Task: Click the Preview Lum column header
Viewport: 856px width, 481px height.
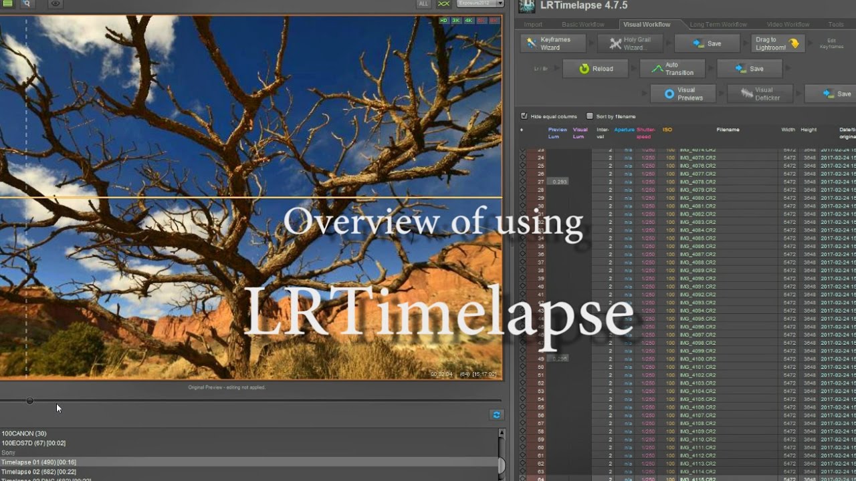Action: pos(558,133)
